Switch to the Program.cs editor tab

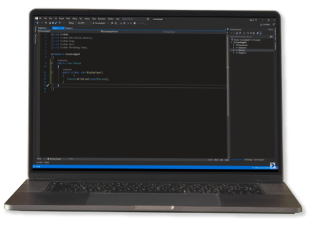(x=69, y=28)
